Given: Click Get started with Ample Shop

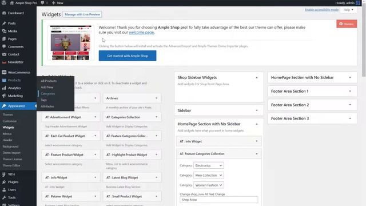Looking at the screenshot, I should click(x=128, y=56).
